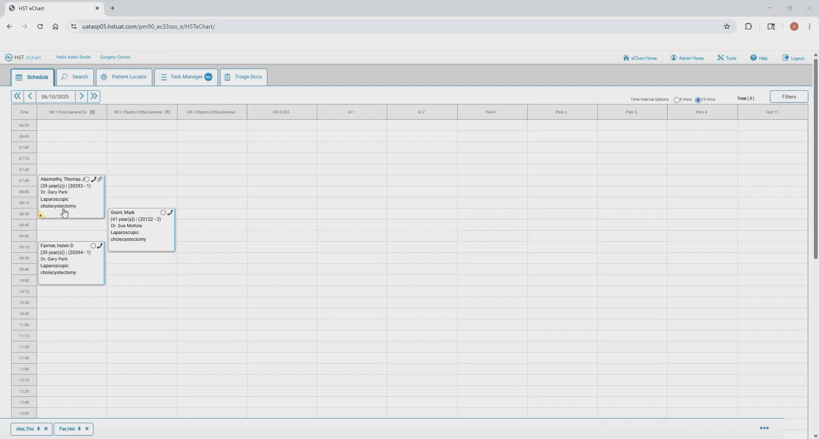Click the Filters button
Viewport: 819px width, 439px height.
point(789,96)
